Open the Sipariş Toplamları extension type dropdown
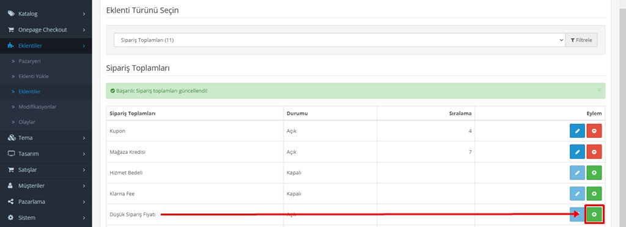Image resolution: width=626 pixels, height=227 pixels. click(339, 40)
